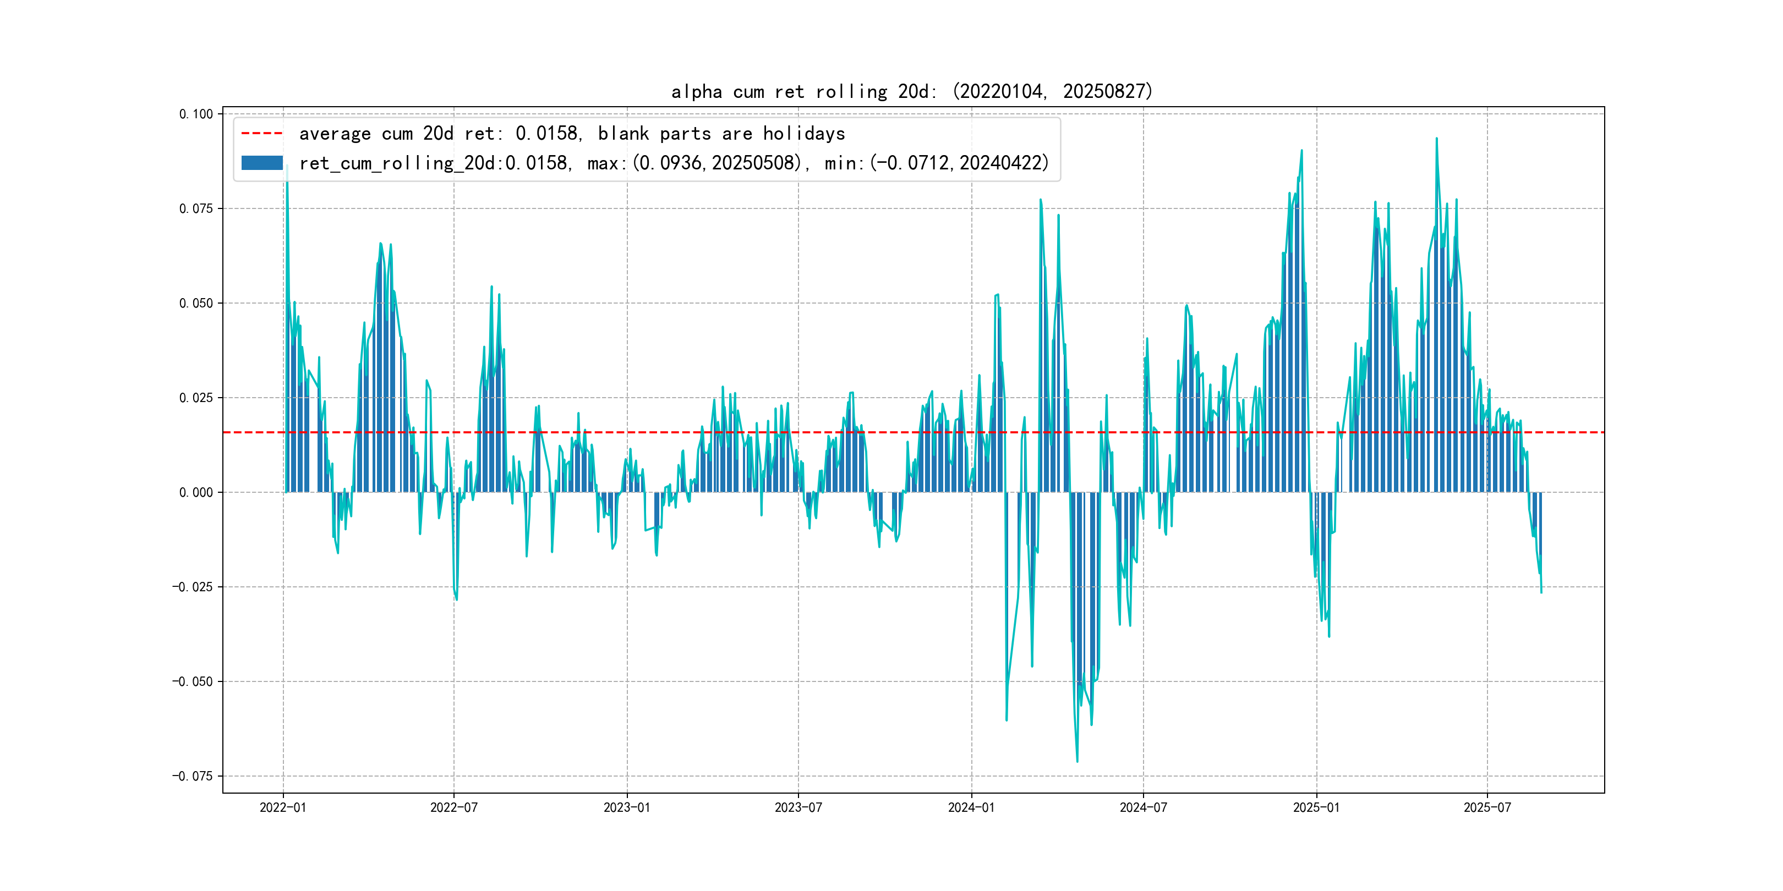Viewport: 1783px width, 891px height.
Task: Click the -0.025 y-axis tick label
Action: [x=193, y=587]
